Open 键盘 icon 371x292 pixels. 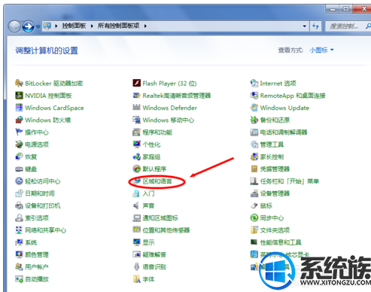[x=19, y=169]
